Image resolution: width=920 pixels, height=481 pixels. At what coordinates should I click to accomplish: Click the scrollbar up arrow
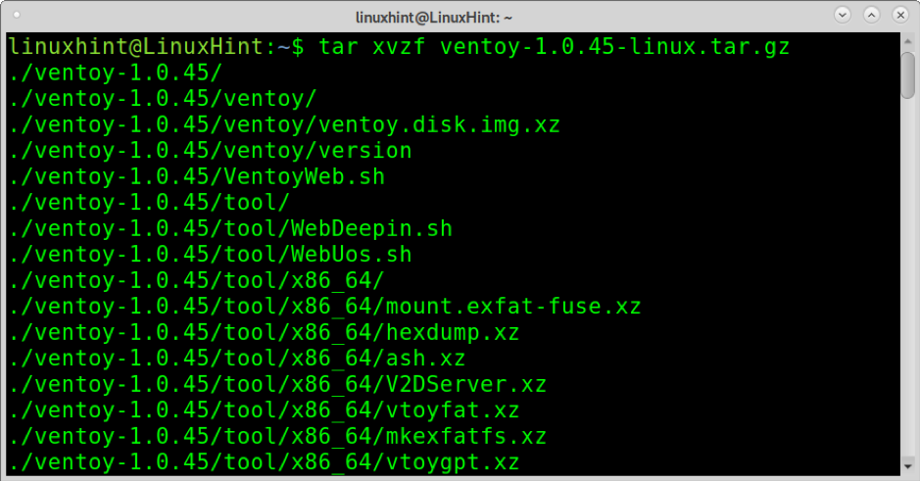[908, 41]
